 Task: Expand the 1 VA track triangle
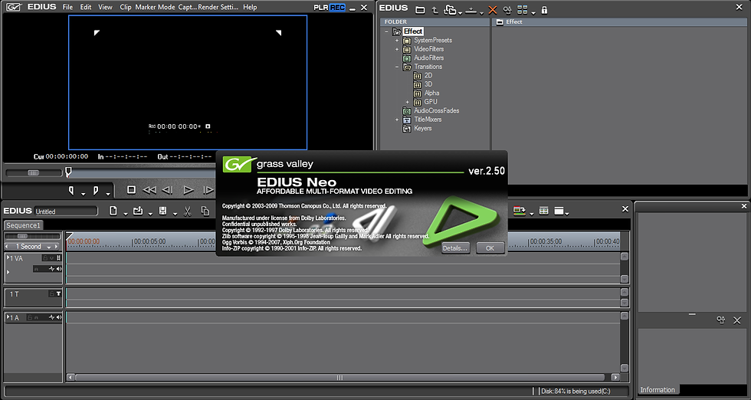click(x=8, y=257)
